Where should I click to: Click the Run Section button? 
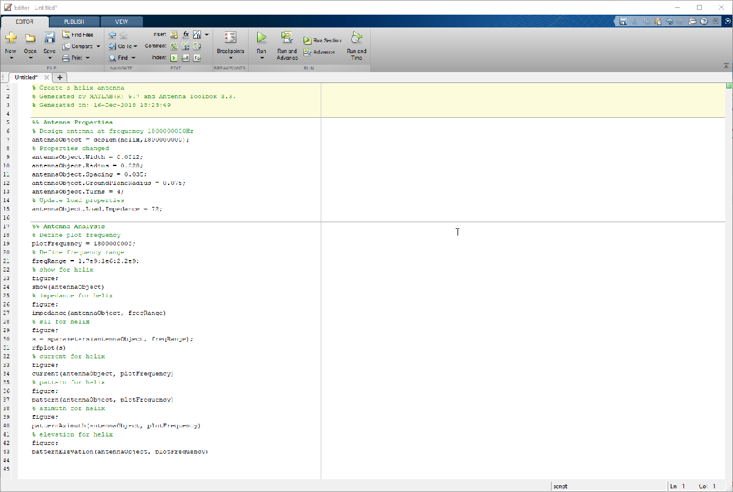323,40
